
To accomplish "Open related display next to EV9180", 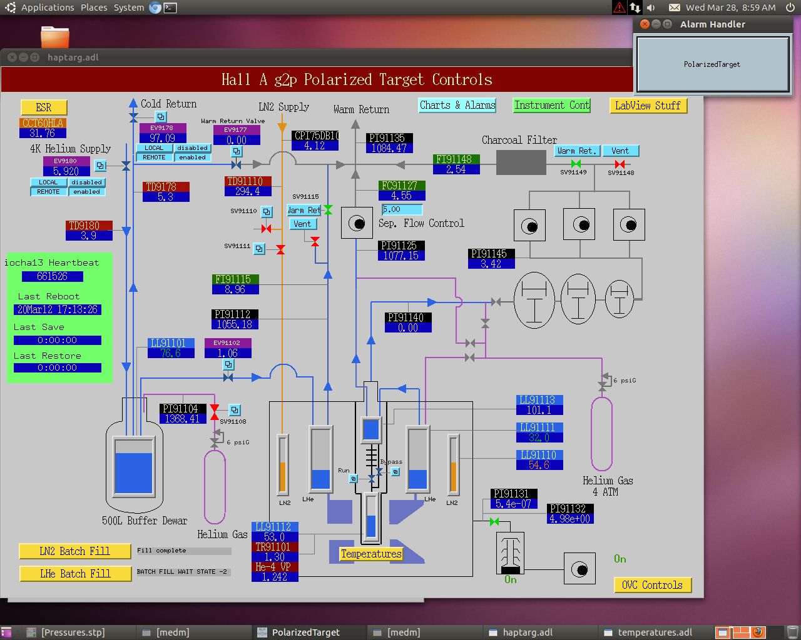I will 100,166.
